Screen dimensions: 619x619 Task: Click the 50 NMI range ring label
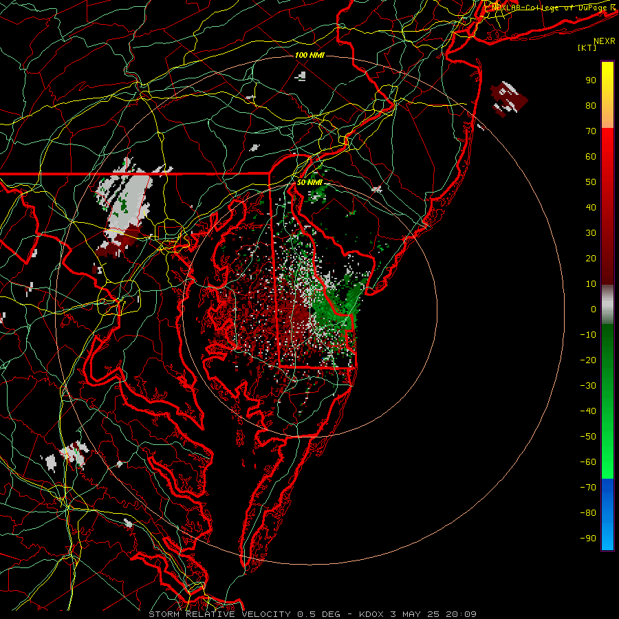coord(309,182)
